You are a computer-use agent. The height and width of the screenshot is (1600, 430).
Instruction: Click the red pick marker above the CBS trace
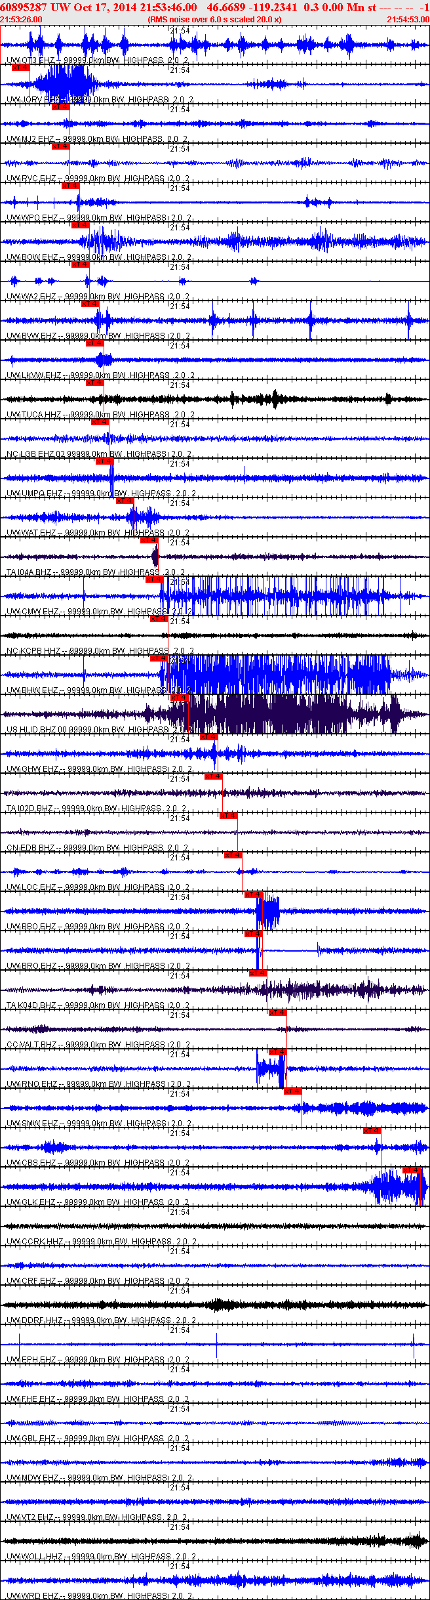[372, 1131]
